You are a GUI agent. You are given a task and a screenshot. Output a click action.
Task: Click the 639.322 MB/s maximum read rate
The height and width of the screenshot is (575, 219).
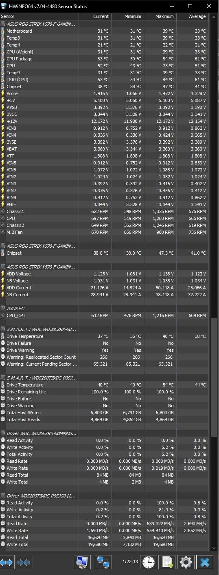pos(160,524)
